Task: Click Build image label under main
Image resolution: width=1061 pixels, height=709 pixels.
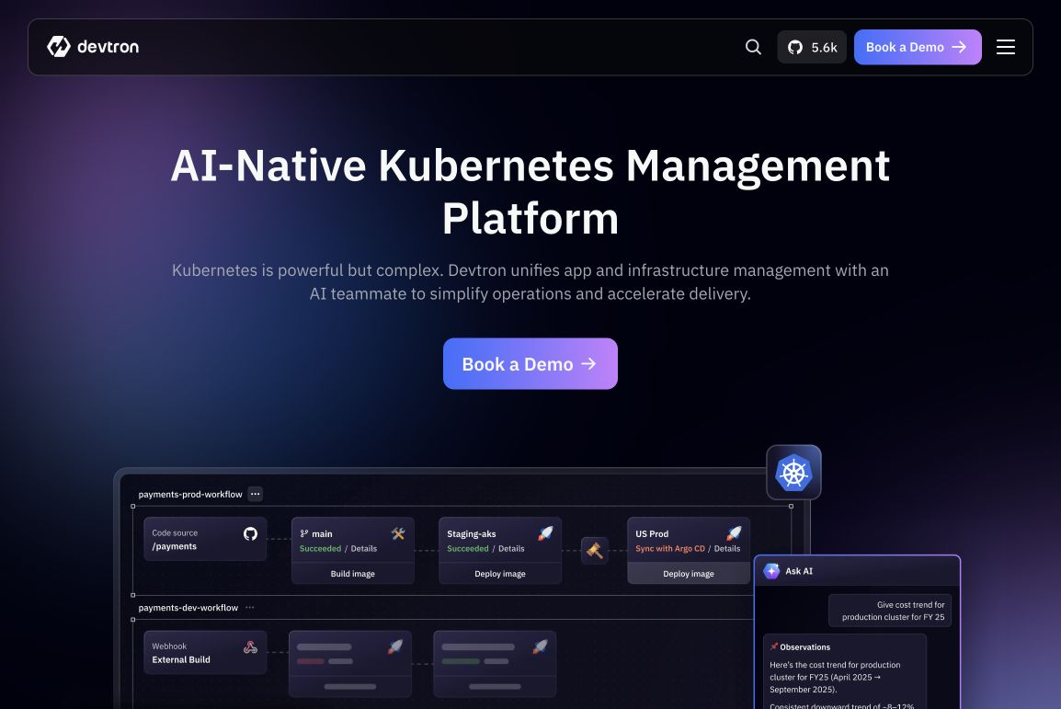Action: point(352,574)
